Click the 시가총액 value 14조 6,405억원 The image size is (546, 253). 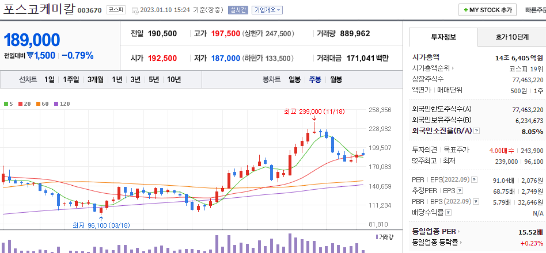tap(519, 57)
